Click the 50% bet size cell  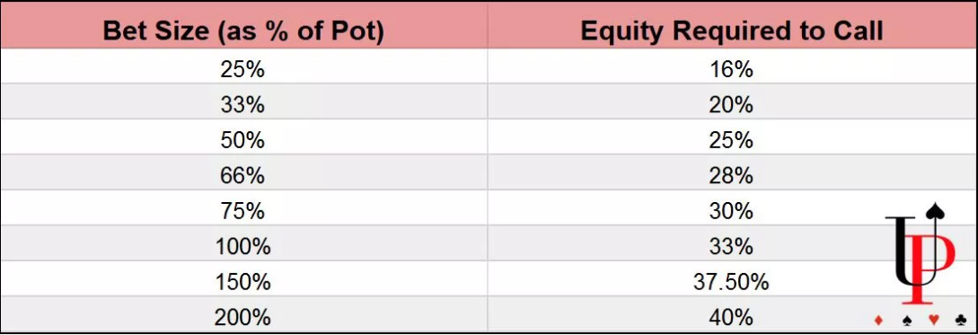pyautogui.click(x=243, y=141)
